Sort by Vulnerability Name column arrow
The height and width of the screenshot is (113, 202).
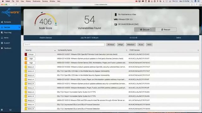(127, 50)
